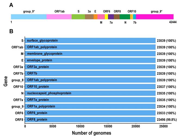Image resolution: width=181 pixels, height=139 pixels.
Task: Click the 23496 (99.8%) value label
Action: pyautogui.click(x=167, y=120)
